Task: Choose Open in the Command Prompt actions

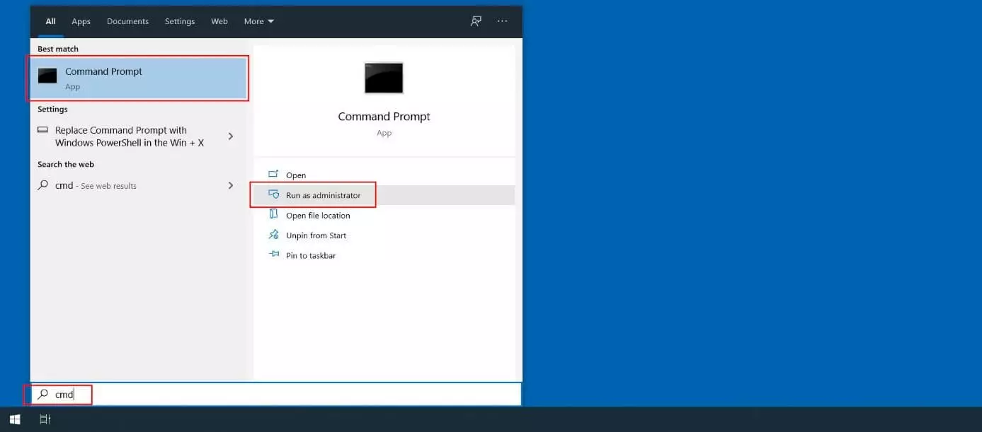Action: (296, 175)
